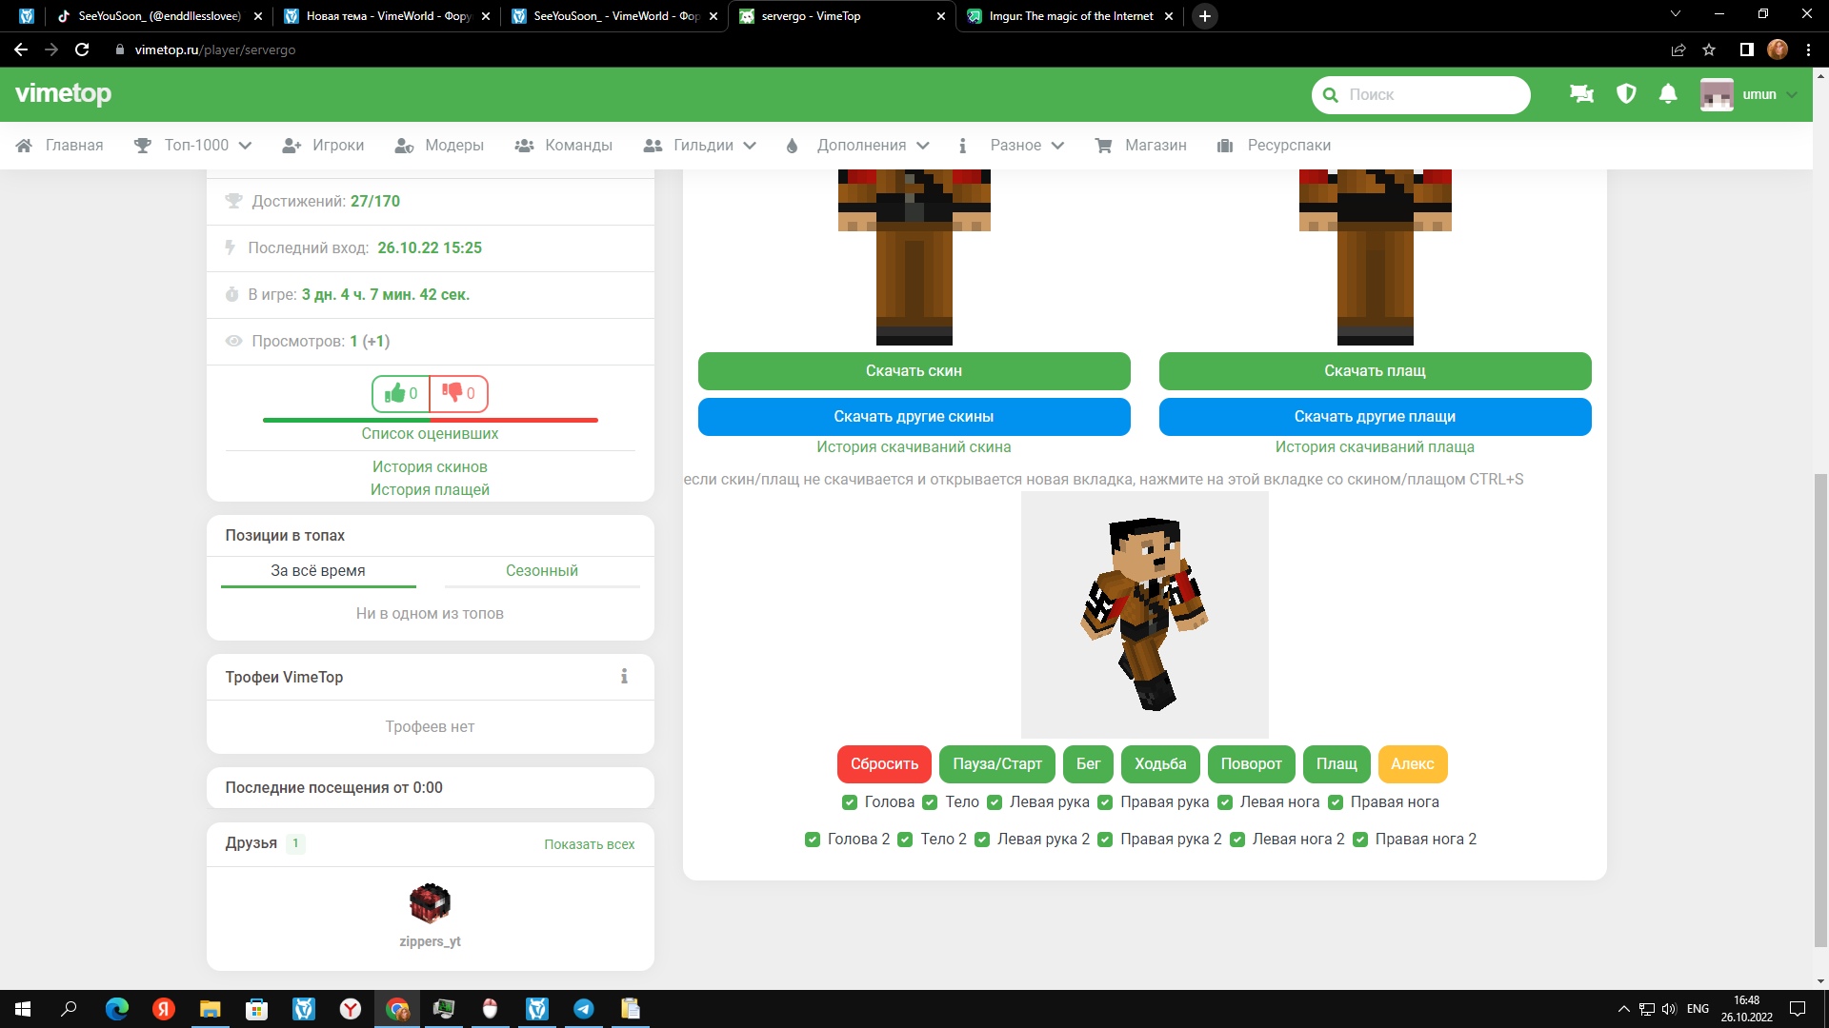Click the thumbs down dislike icon

pyautogui.click(x=452, y=393)
